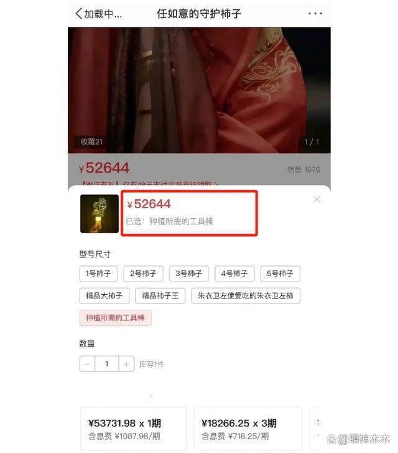Deselect the 种植所需的工具棒 option
Viewport: 398px width, 453px height.
(x=116, y=318)
